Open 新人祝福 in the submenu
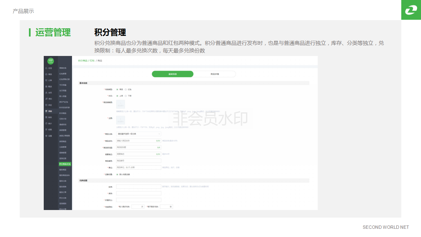The width and height of the screenshot is (421, 237). [63, 96]
